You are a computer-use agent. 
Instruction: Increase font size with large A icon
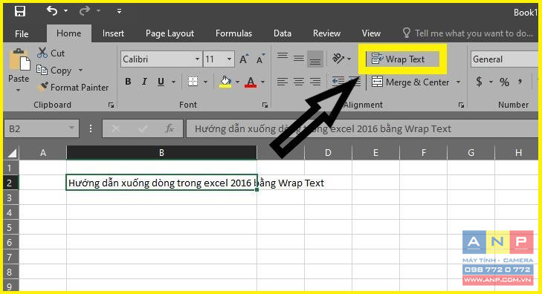244,59
